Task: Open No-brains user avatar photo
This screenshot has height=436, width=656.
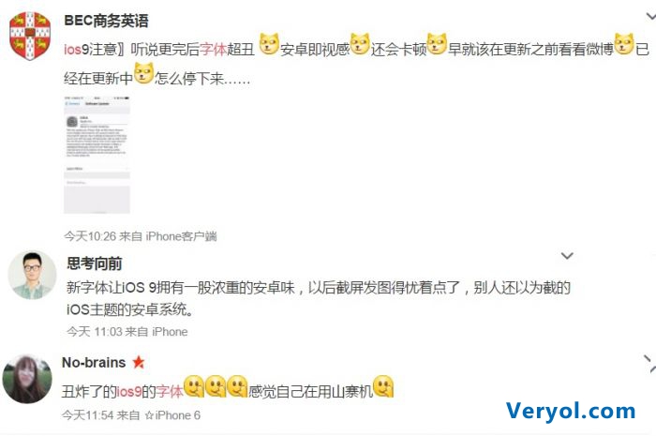Action: [x=27, y=379]
